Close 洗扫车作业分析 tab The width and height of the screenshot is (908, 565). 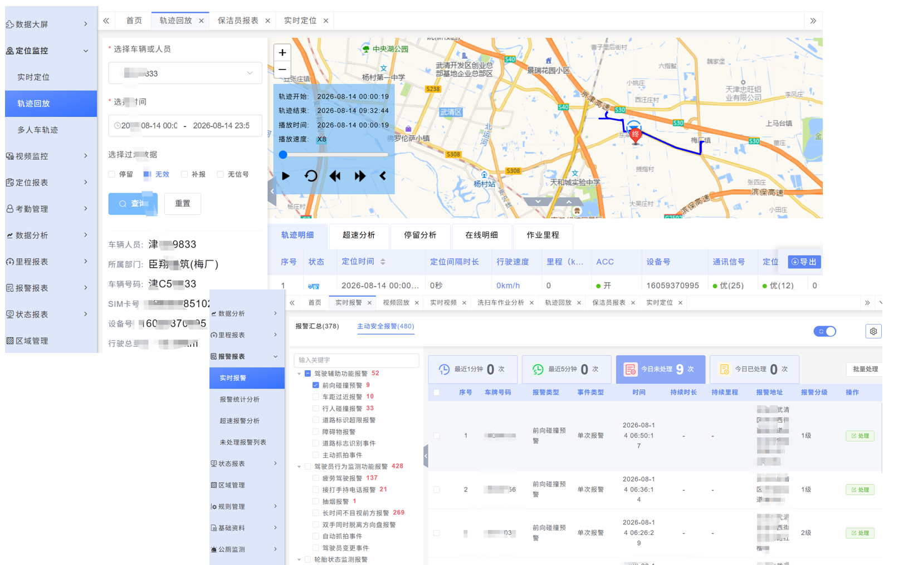pyautogui.click(x=531, y=303)
